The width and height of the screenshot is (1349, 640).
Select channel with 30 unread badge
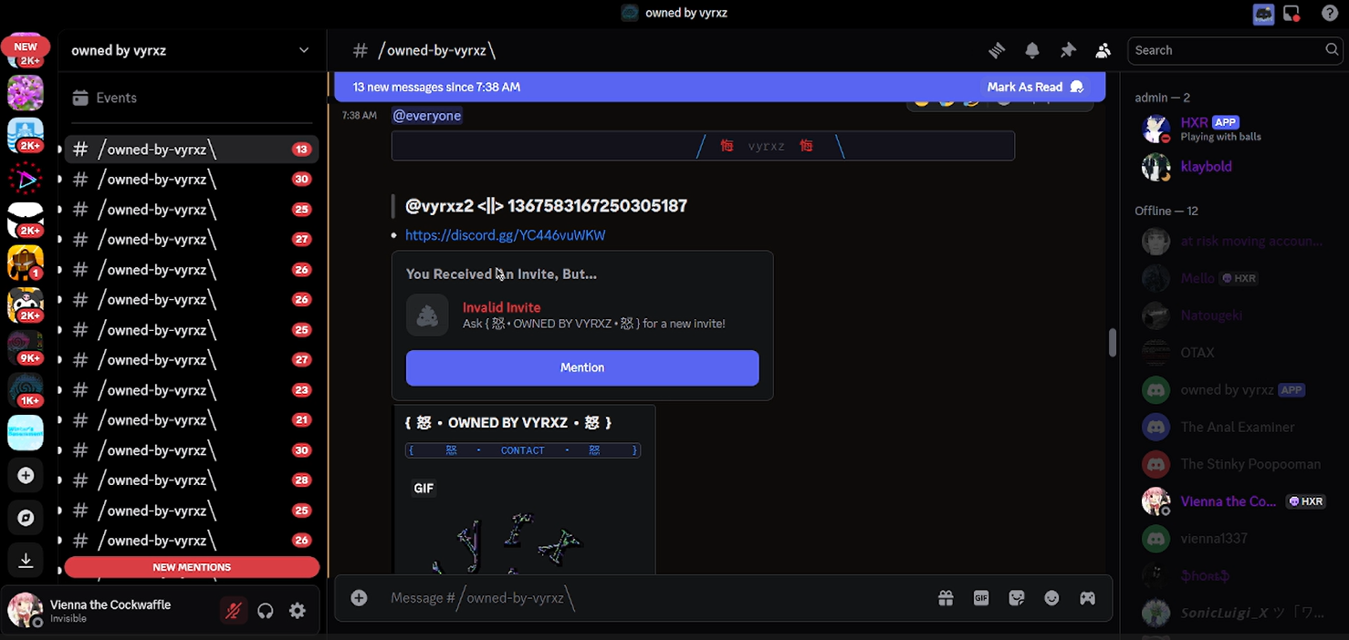point(157,180)
